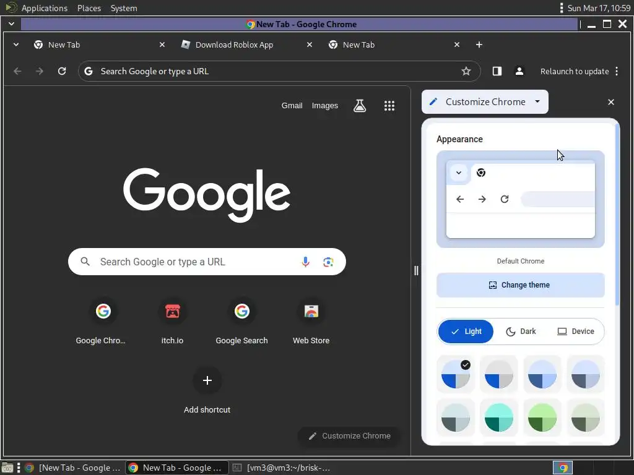This screenshot has height=475, width=634.
Task: Reload the current page
Action: pyautogui.click(x=62, y=72)
